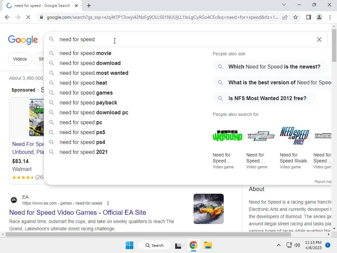
Task: Click the share page icon in address bar
Action: click(285, 17)
